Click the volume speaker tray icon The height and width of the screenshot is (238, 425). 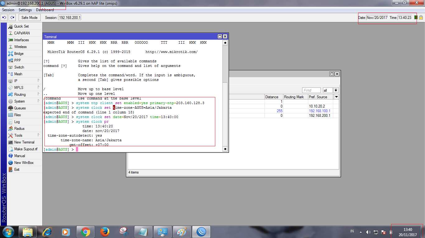(x=368, y=232)
